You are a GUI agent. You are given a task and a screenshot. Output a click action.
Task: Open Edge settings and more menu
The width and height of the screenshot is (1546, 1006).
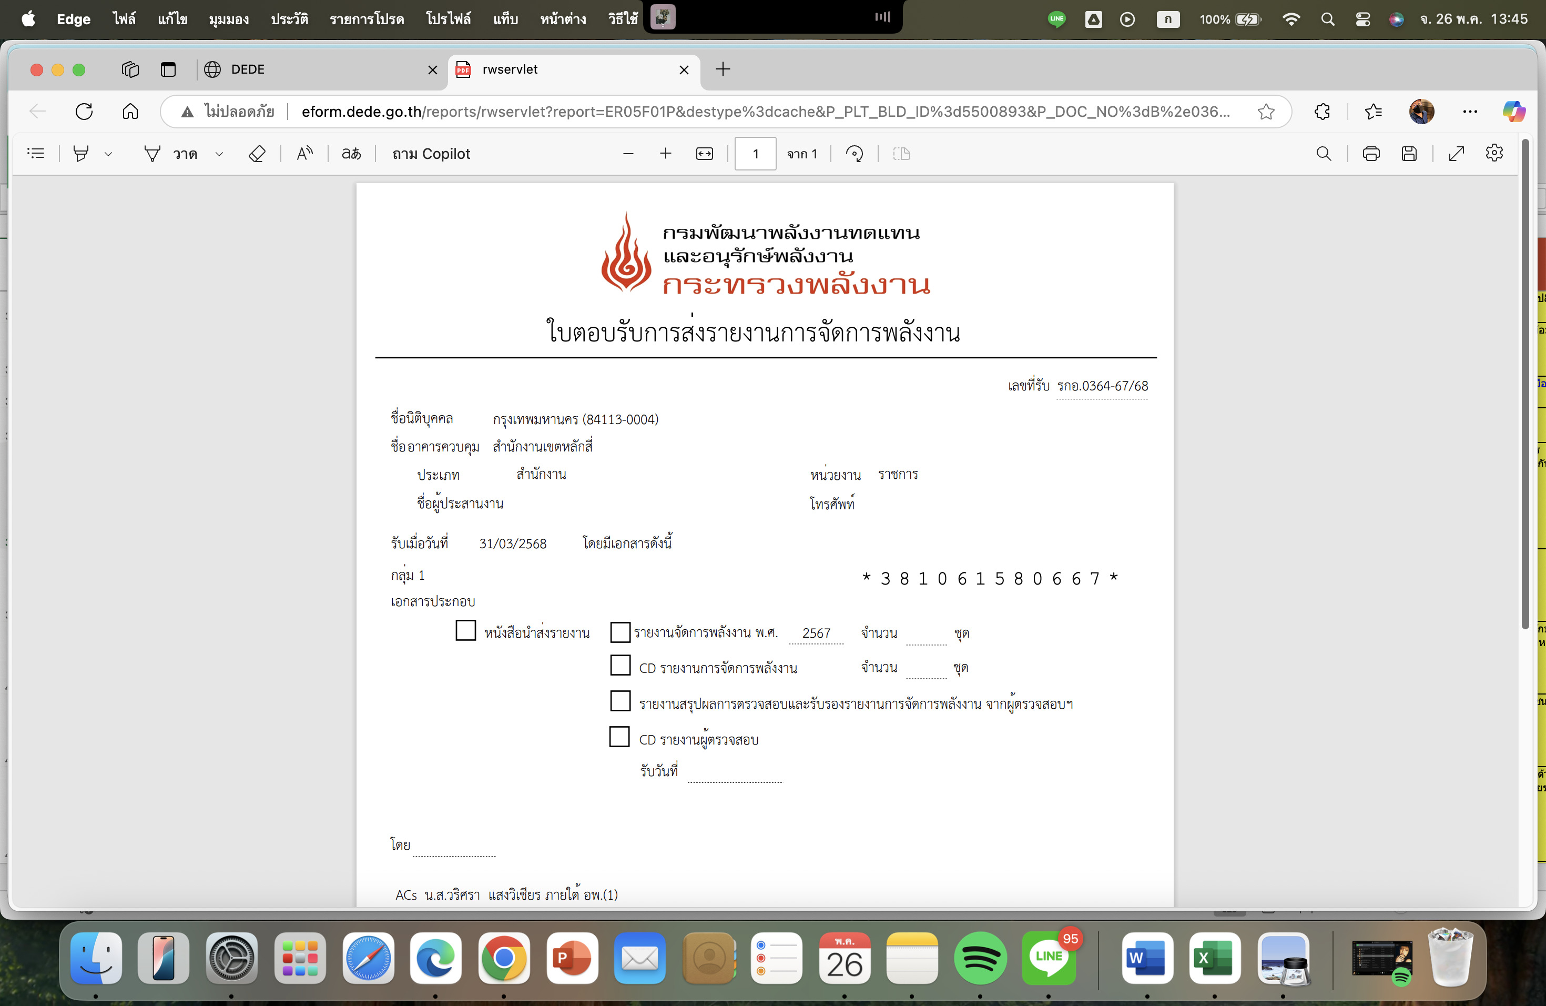(x=1470, y=111)
